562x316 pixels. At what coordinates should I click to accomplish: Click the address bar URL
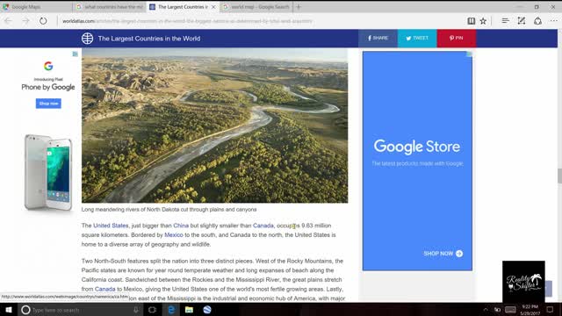pyautogui.click(x=187, y=21)
